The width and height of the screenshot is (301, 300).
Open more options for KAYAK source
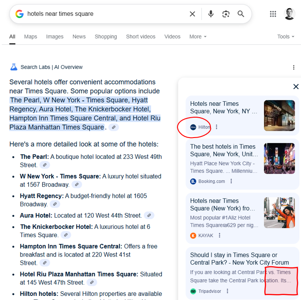pos(220,235)
